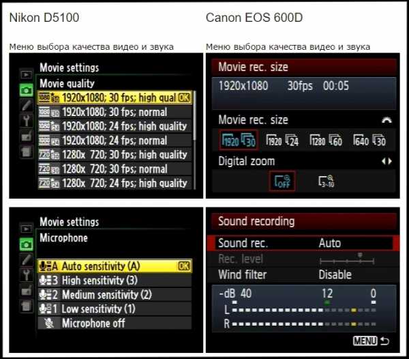Select Microphone off option
Viewport: 409px width, 359px height.
point(115,324)
